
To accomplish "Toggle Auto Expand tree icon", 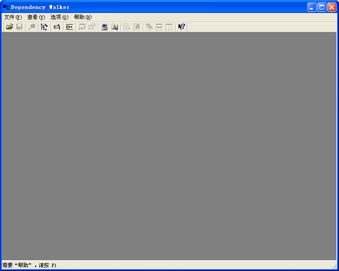I will (x=44, y=27).
